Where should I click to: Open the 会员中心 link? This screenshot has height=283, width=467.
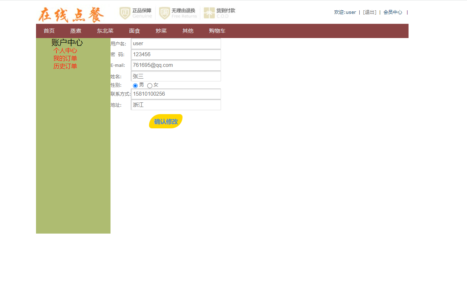coord(393,12)
